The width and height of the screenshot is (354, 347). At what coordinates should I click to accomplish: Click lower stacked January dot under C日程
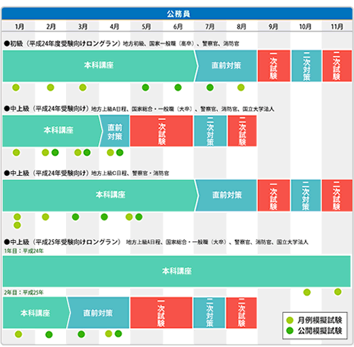17,225
